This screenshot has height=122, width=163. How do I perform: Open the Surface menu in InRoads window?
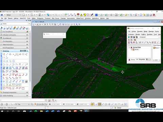point(134,32)
